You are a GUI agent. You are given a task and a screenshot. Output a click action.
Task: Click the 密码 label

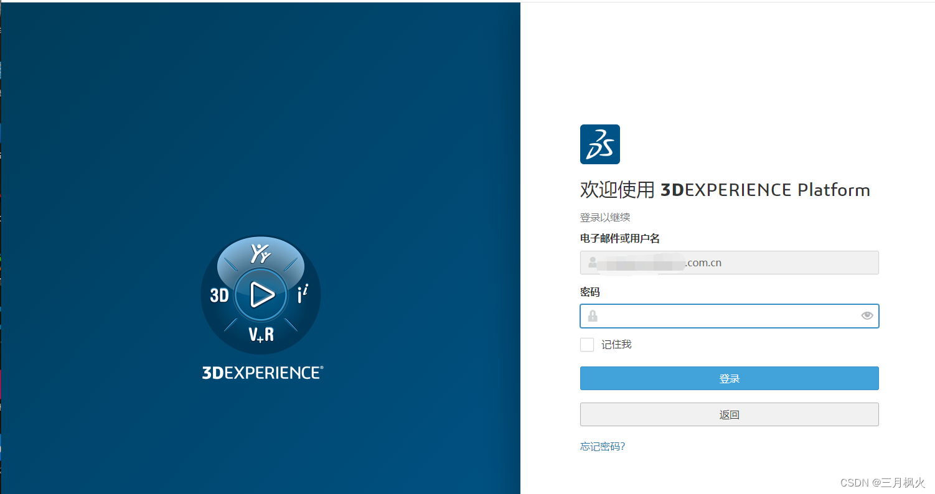point(590,292)
